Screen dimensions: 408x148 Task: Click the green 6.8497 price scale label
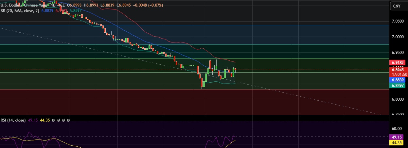coord(398,85)
